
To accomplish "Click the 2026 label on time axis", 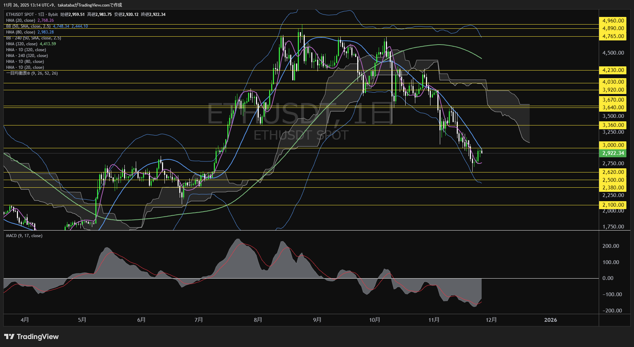I will [550, 320].
